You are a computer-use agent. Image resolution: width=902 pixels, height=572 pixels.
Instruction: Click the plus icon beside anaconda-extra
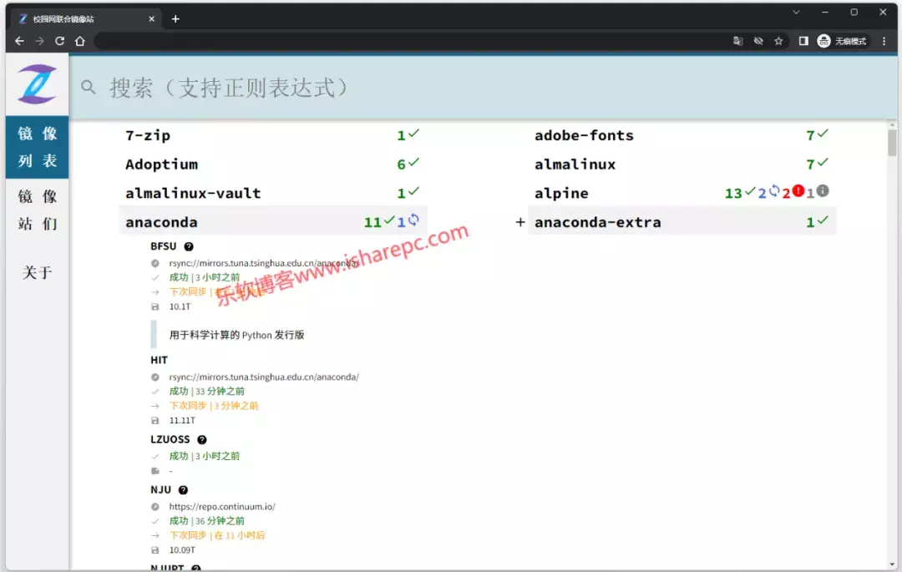click(x=520, y=222)
